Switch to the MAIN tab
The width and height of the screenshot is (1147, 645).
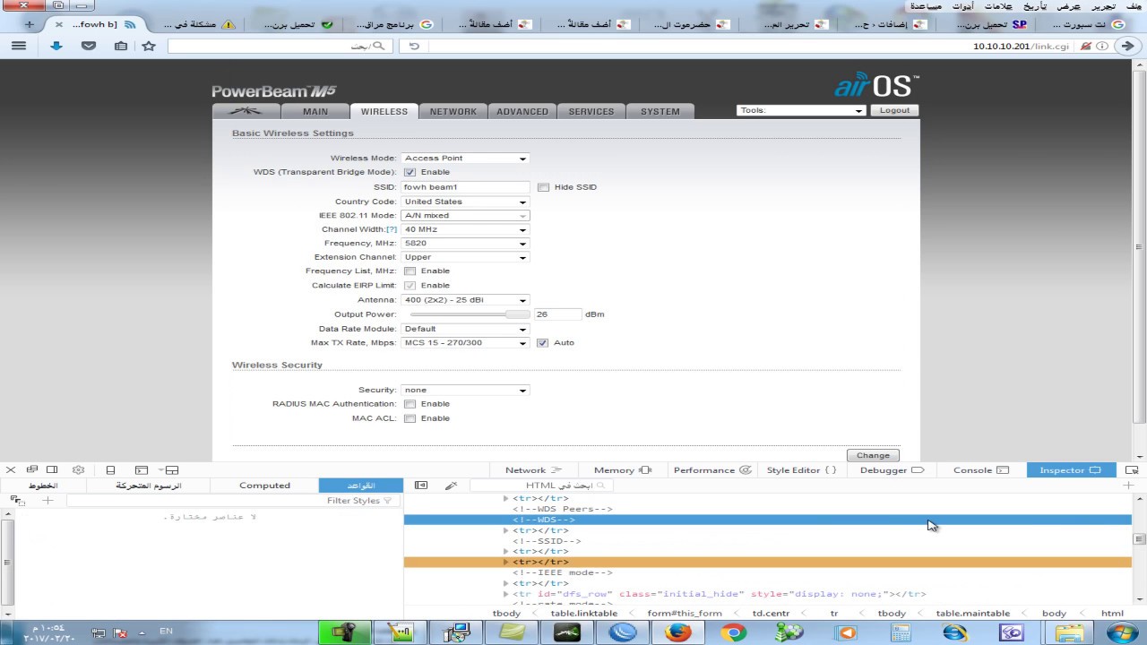pos(315,111)
